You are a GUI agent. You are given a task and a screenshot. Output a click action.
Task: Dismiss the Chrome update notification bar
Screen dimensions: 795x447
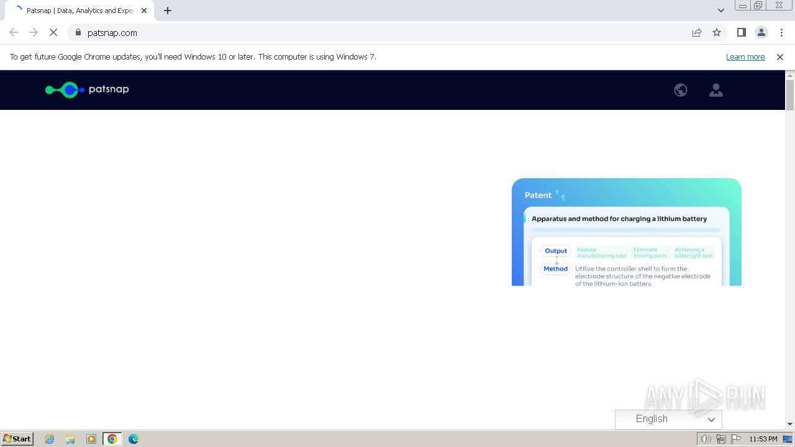780,56
